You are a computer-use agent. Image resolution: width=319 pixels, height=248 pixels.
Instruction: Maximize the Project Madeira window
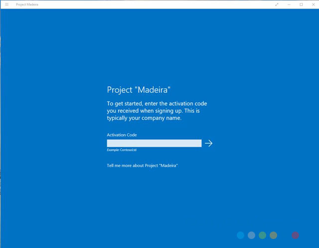pos(301,4)
